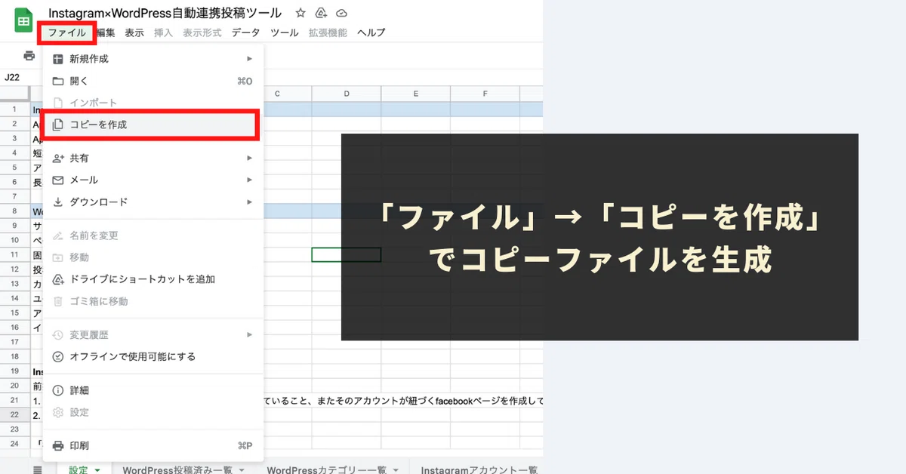Click the printer icon beside 印刷
The height and width of the screenshot is (474, 906).
tap(58, 445)
